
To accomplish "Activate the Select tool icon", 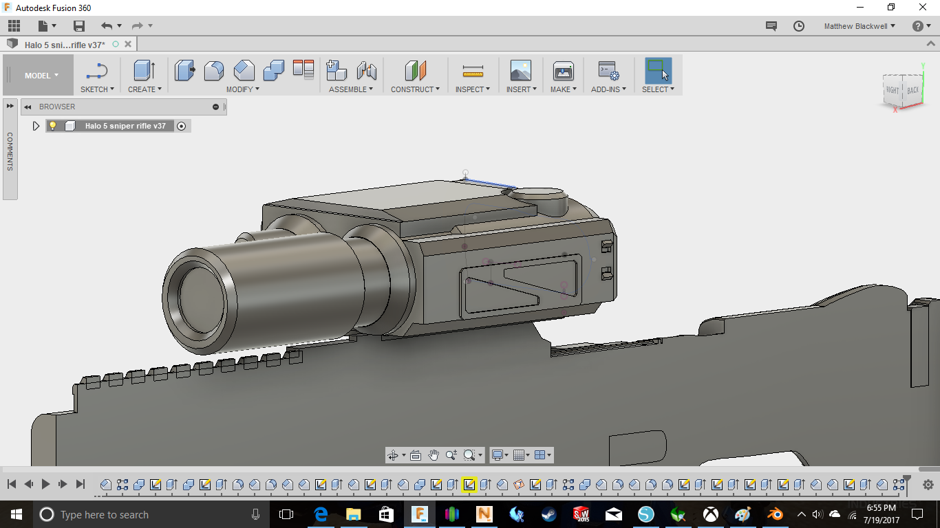I will tap(659, 70).
